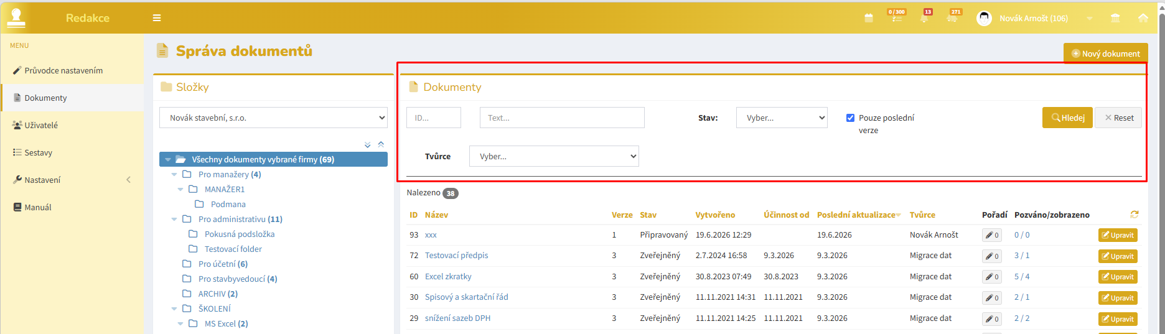Click Upravit for snížení sazeb DPH
This screenshot has width=1165, height=334.
click(1118, 319)
